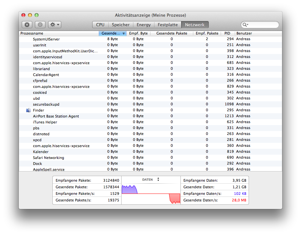Click the search magnifier icon
The height and width of the screenshot is (235, 301).
[245, 25]
